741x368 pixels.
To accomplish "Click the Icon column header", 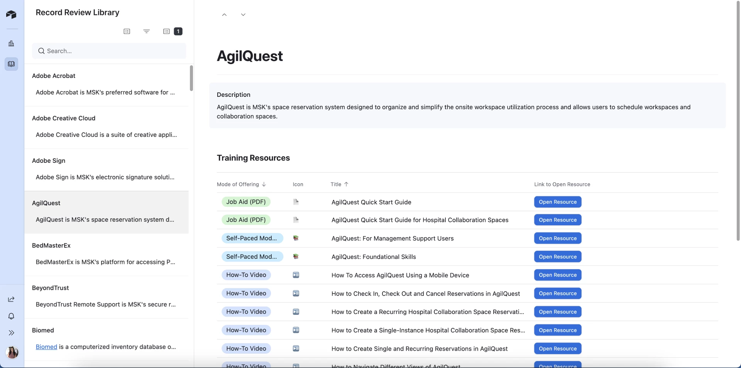I will pyautogui.click(x=298, y=184).
